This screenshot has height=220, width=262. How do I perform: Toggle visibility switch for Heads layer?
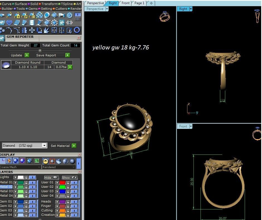pos(74,202)
